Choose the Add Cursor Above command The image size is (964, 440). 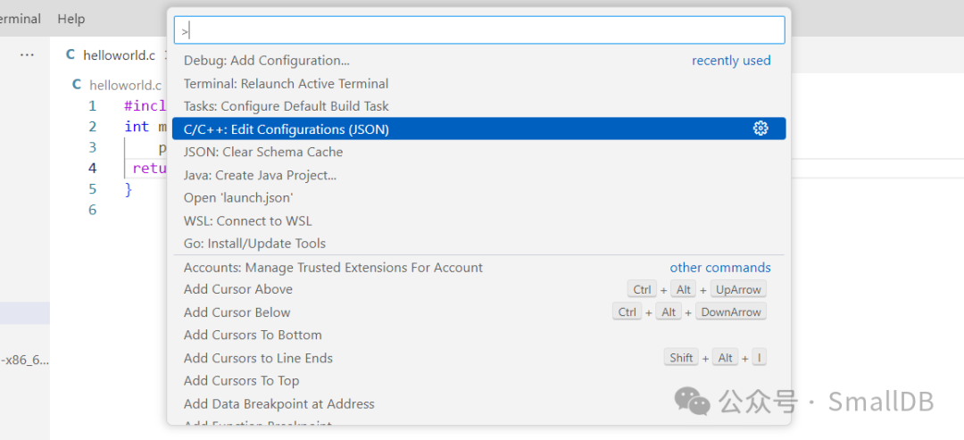point(238,289)
